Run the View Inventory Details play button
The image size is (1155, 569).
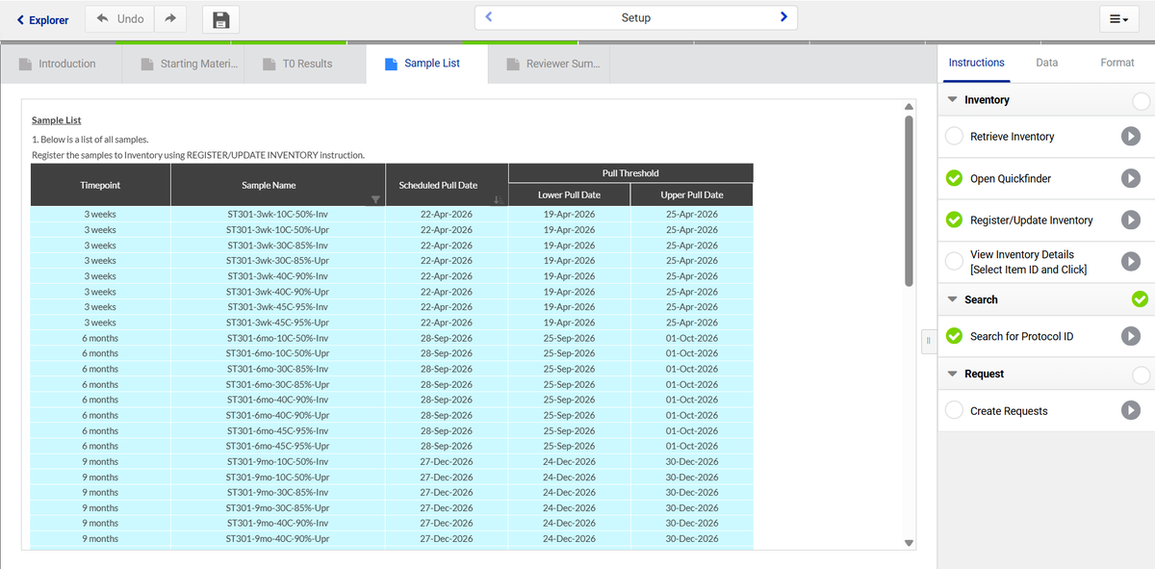pos(1131,261)
